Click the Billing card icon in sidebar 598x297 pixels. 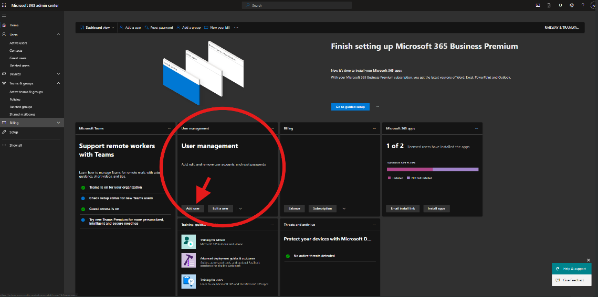(x=4, y=123)
